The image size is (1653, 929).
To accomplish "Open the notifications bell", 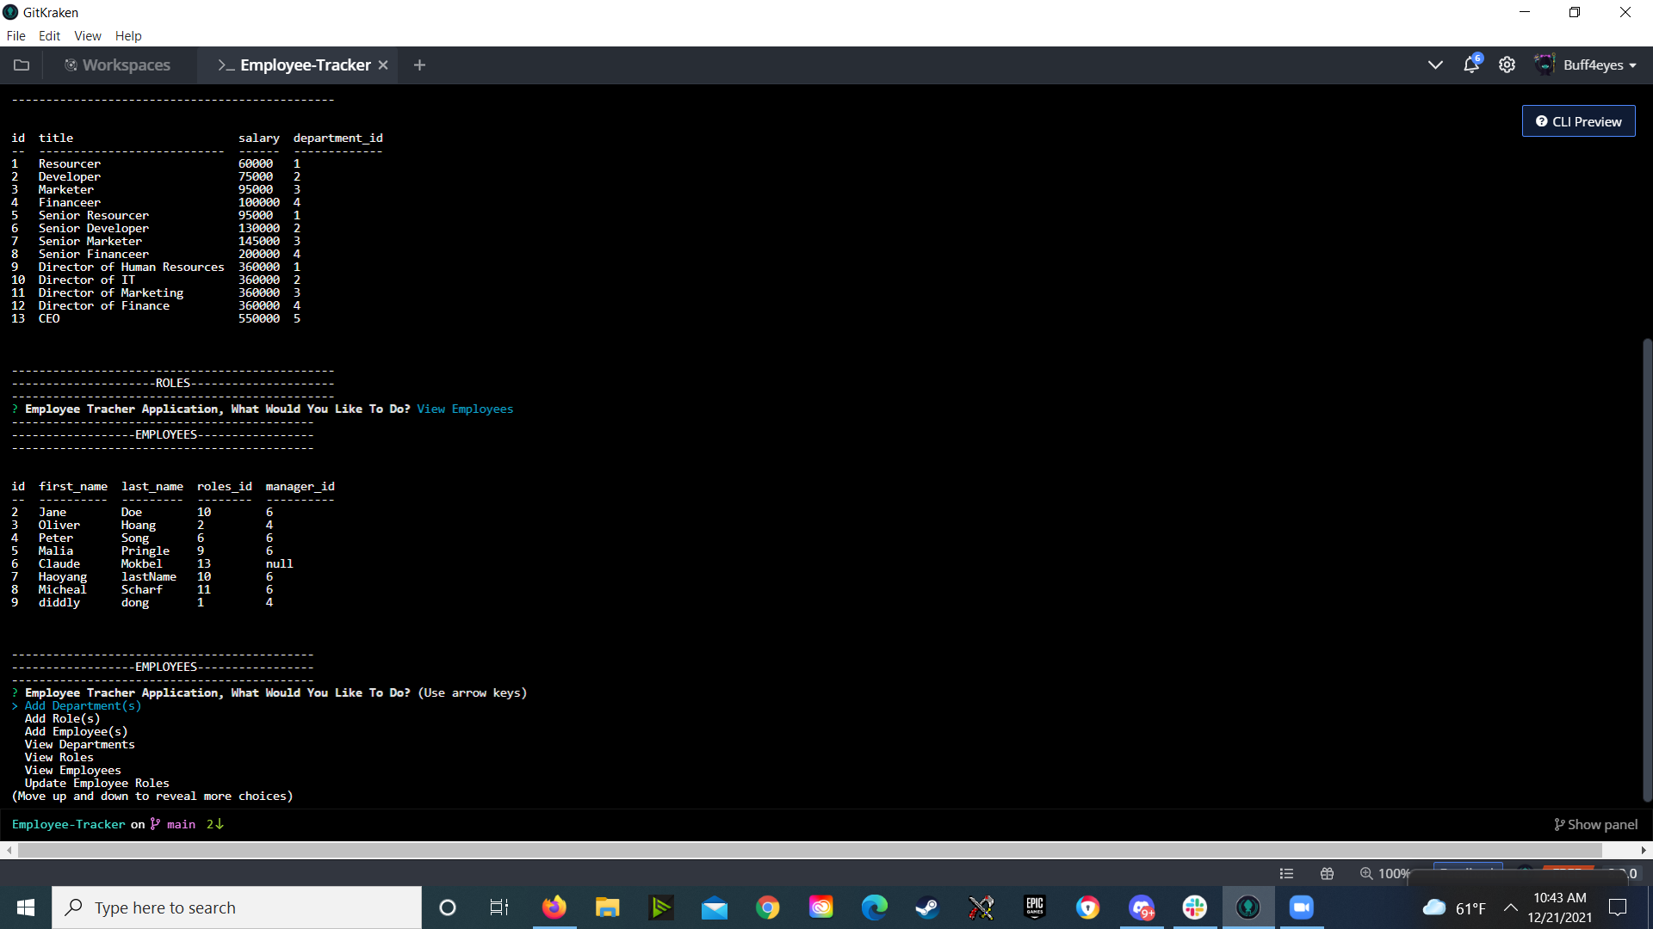I will pyautogui.click(x=1471, y=65).
